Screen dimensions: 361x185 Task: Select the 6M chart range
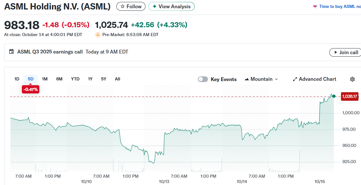click(59, 79)
